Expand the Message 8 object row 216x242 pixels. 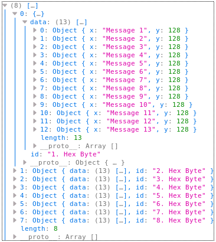pyautogui.click(x=35, y=88)
